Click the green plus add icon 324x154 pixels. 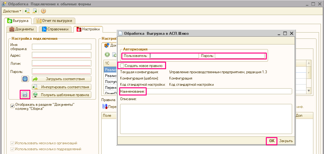click(107, 54)
